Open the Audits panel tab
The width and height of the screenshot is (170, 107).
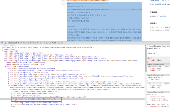(54, 43)
